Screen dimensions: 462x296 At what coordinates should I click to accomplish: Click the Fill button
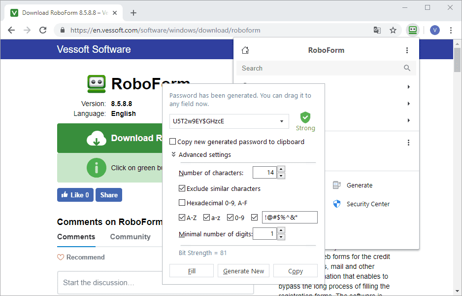tap(192, 271)
